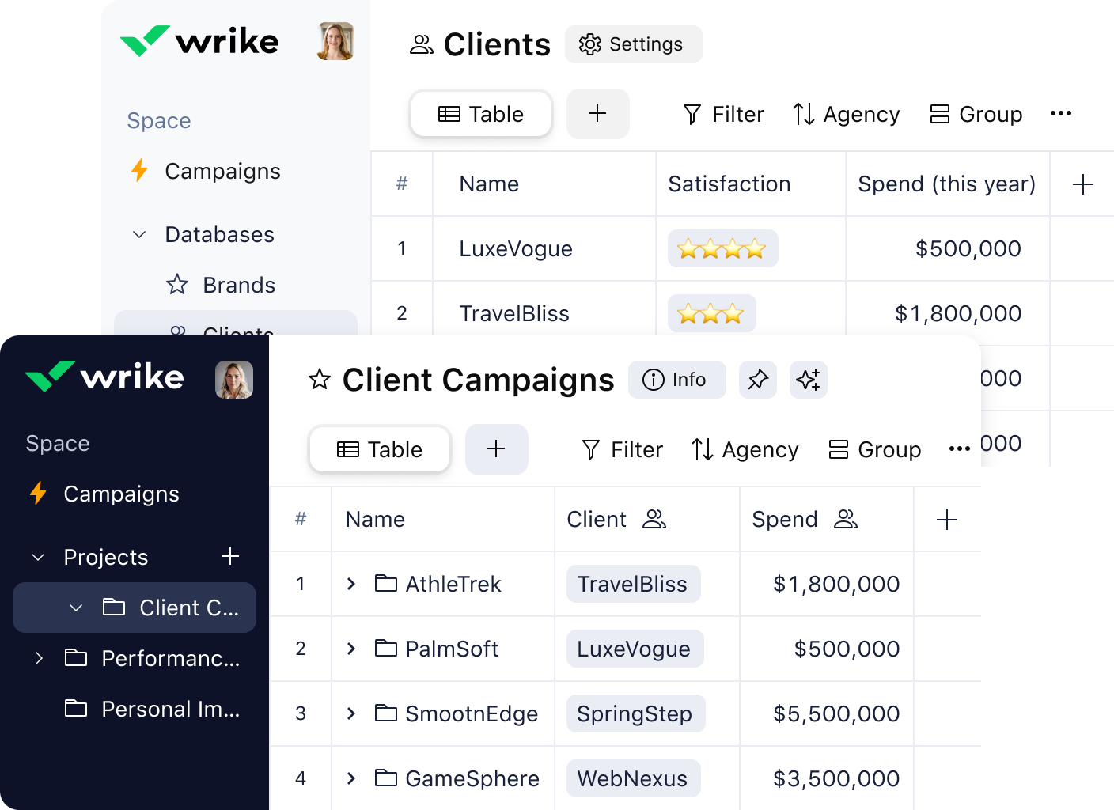
Task: Select the Table view tab in Client Campaigns
Action: (x=380, y=449)
